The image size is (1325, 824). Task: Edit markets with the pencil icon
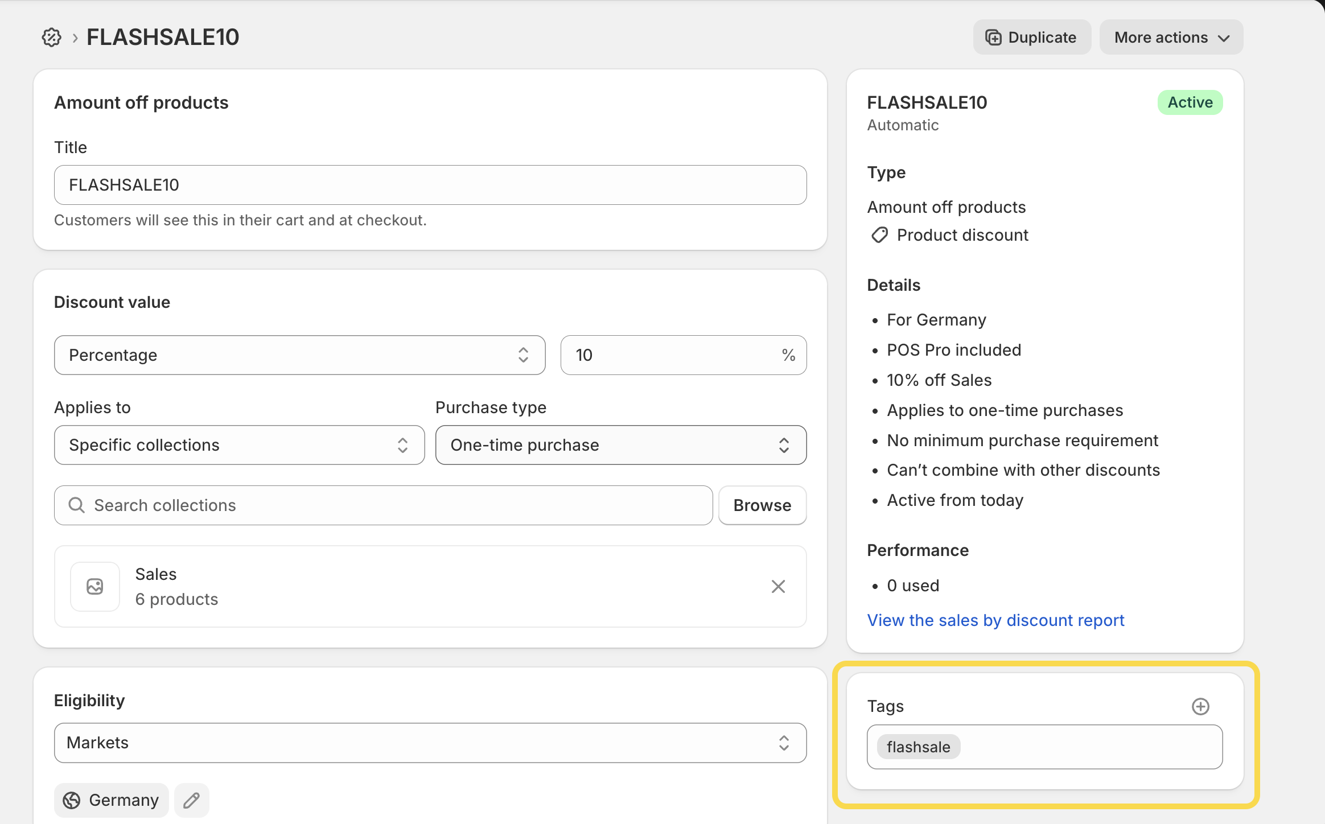click(x=192, y=800)
